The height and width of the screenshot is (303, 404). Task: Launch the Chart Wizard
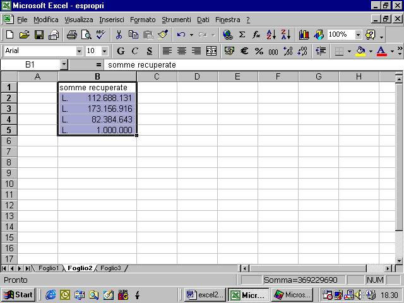coord(304,35)
